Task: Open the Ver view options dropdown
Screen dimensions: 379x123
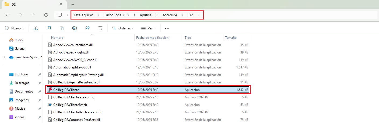Action: tap(149, 28)
